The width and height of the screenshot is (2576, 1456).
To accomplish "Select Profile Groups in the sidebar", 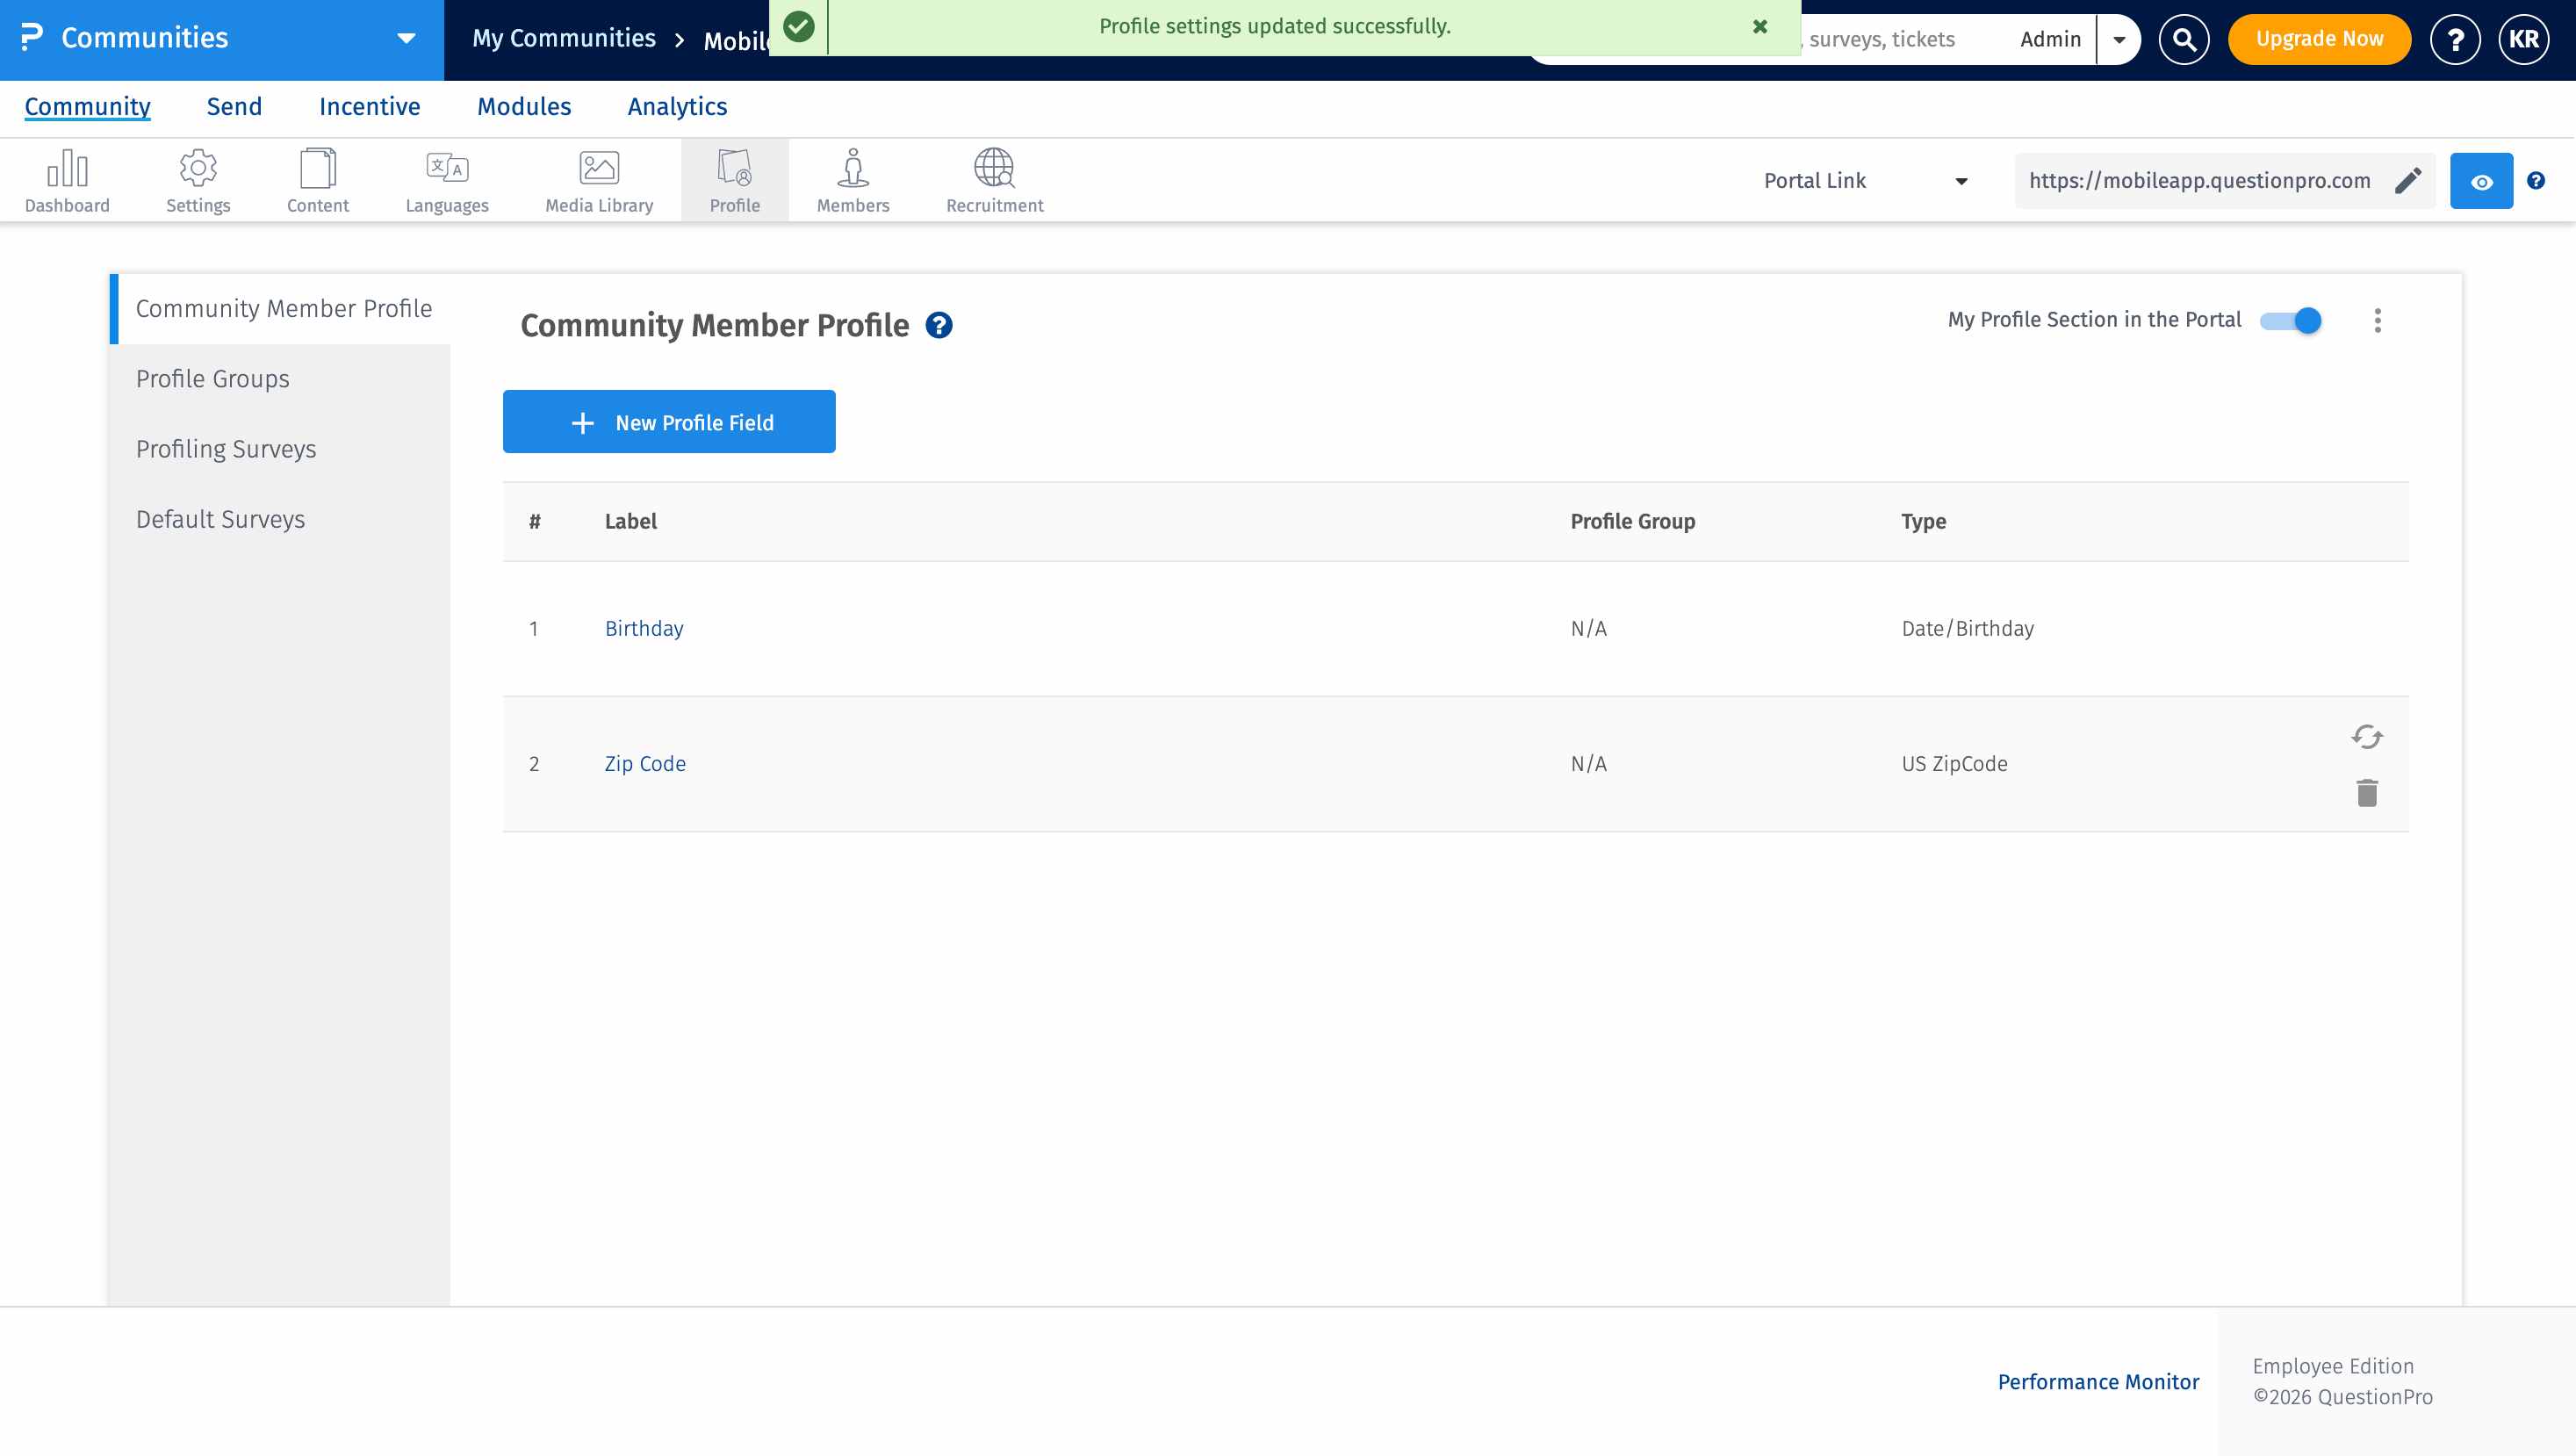I will pos(212,379).
